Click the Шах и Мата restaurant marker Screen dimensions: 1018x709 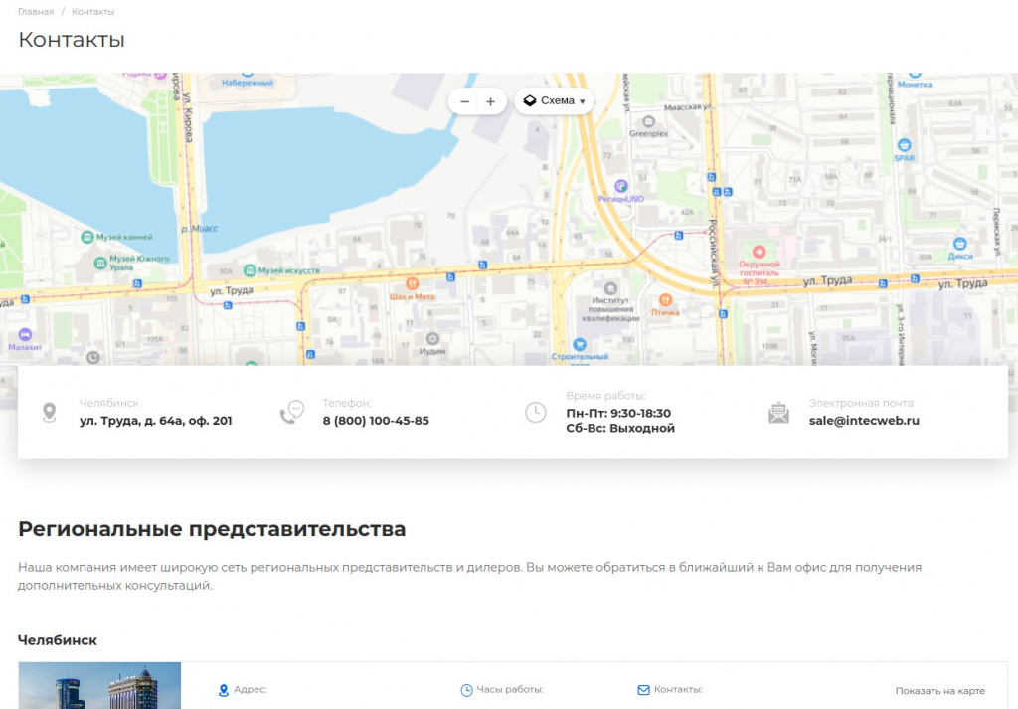[413, 283]
